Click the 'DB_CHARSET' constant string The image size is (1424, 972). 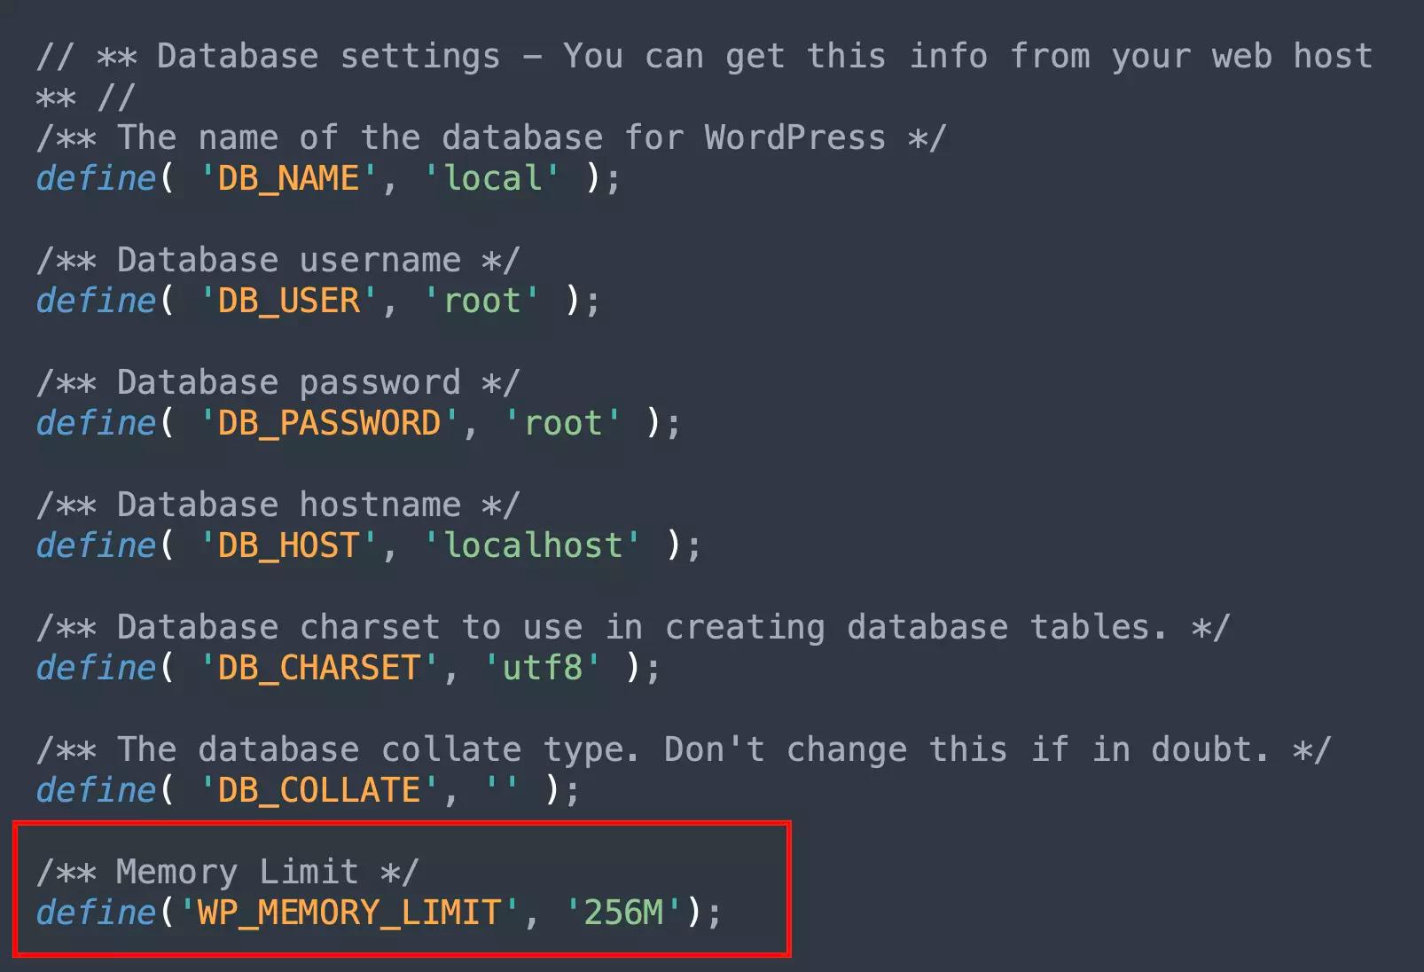pyautogui.click(x=319, y=668)
